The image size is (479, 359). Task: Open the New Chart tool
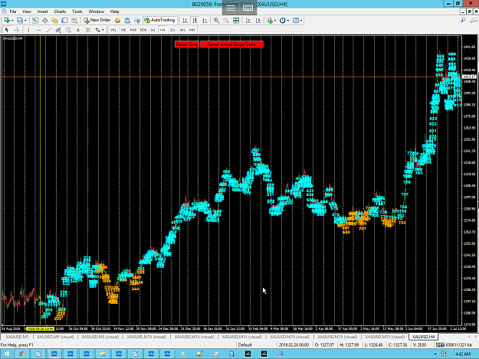[6, 21]
